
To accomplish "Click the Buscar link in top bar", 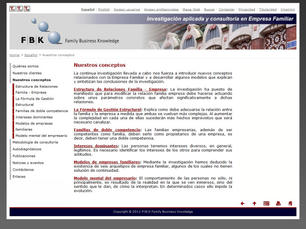I will tap(209, 9).
